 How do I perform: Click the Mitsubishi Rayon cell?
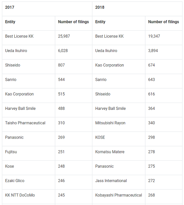(110, 123)
